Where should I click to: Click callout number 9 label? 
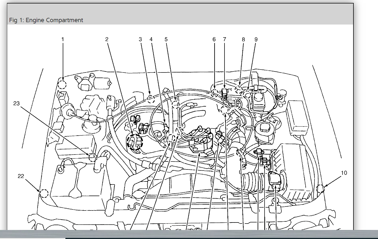tap(256, 39)
